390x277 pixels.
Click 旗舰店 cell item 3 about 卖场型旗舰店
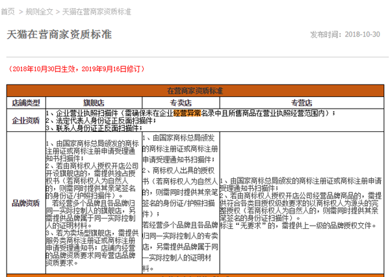[x=92, y=248]
